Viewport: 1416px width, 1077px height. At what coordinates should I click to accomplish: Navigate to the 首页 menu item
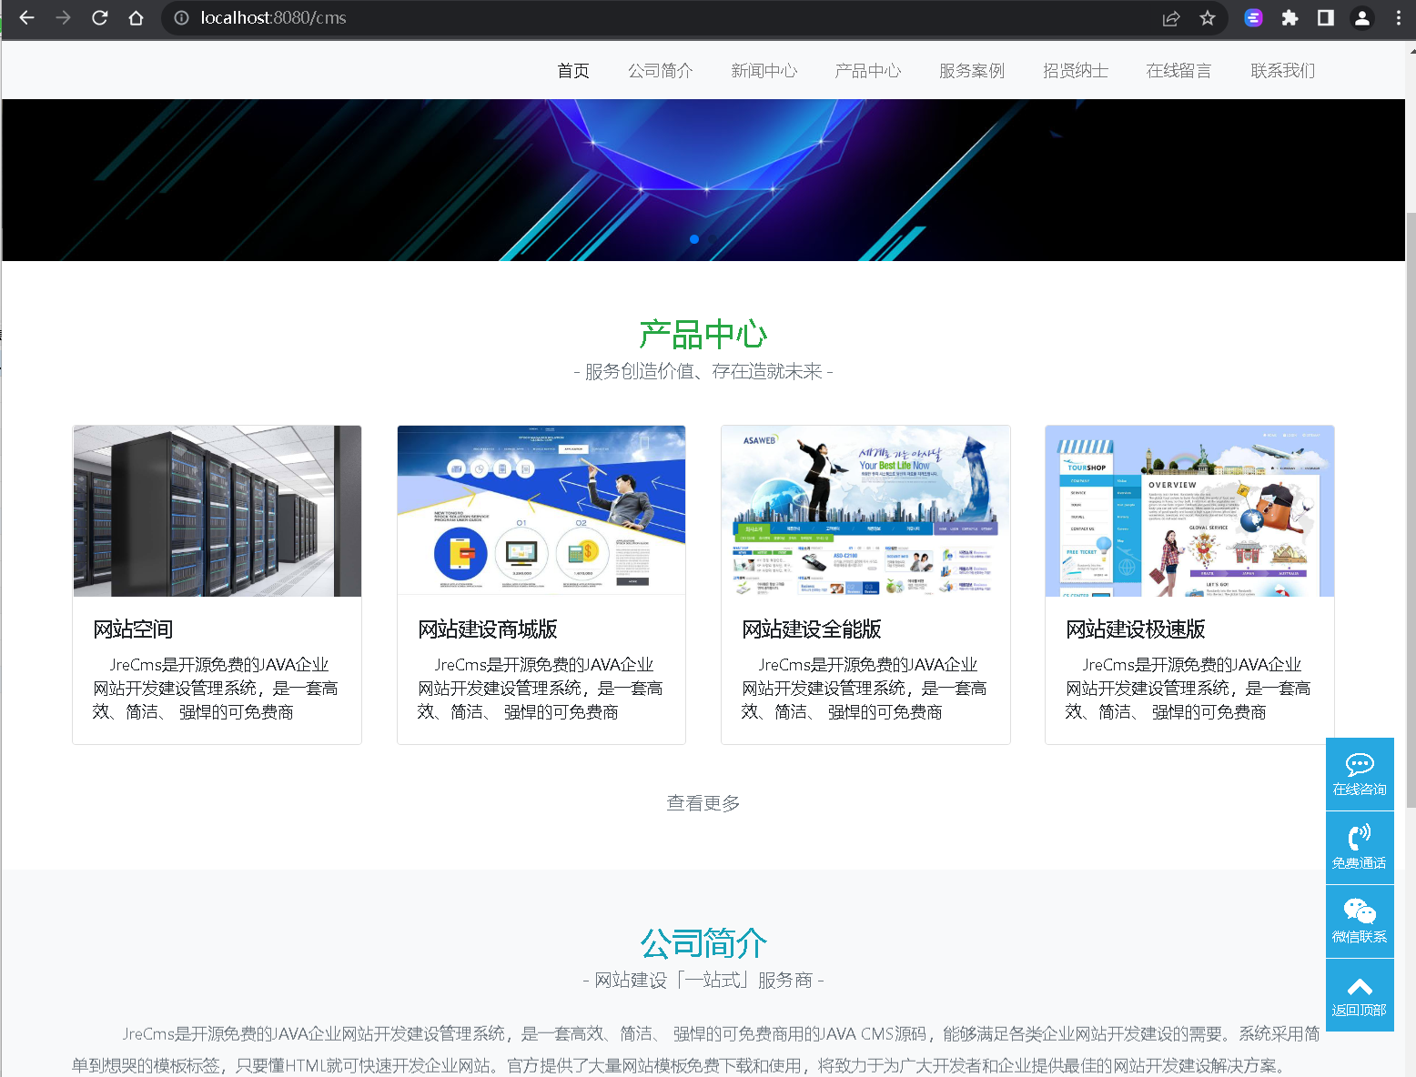click(x=573, y=70)
